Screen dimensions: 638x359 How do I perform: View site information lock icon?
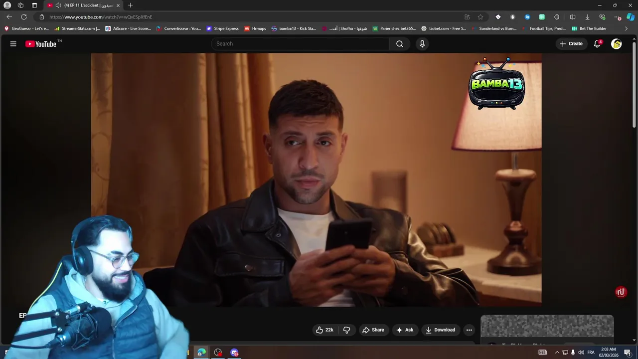42,17
